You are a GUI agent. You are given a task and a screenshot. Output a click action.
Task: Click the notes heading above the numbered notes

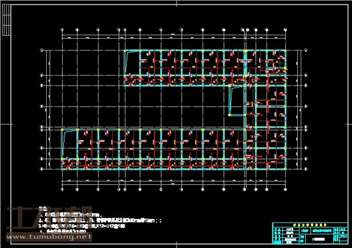(41, 209)
